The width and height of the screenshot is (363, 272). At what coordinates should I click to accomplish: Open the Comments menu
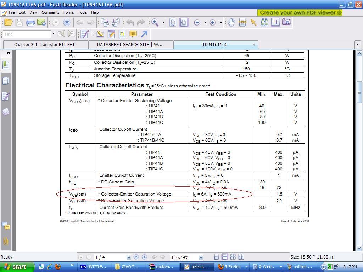(x=50, y=12)
